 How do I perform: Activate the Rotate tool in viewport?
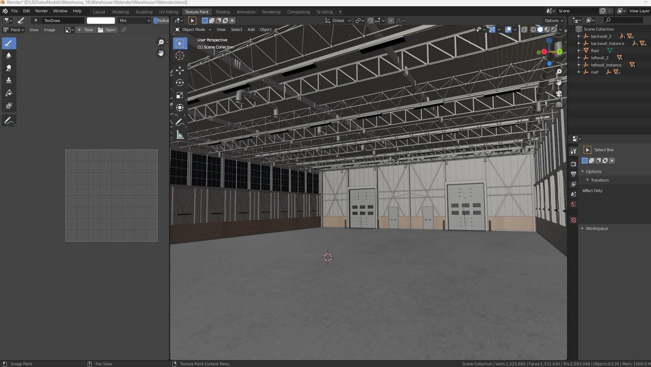coord(180,83)
